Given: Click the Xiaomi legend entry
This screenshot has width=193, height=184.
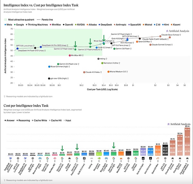Looking at the screenshot, I should click(176, 25).
